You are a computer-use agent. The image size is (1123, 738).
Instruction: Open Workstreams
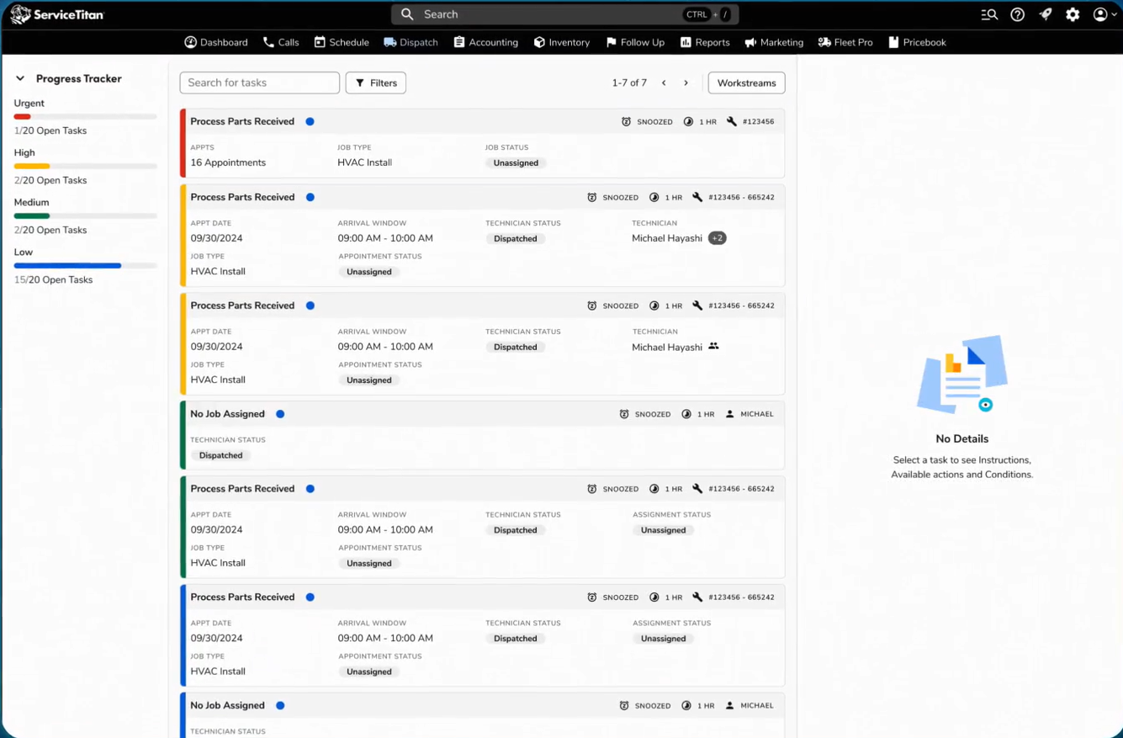[x=747, y=83]
